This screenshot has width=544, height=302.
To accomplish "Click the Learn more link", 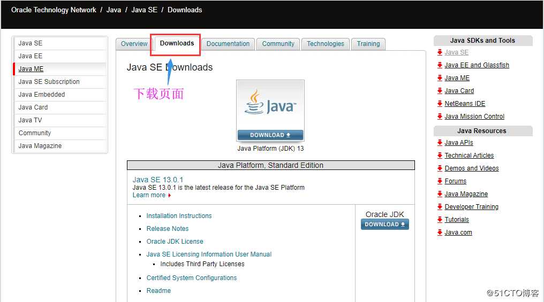I will click(149, 195).
